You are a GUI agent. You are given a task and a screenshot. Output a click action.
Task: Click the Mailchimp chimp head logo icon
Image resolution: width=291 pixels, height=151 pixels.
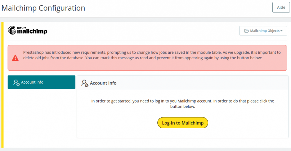tap(12, 30)
